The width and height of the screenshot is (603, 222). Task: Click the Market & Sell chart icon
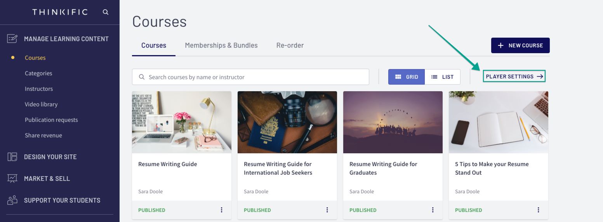coord(12,179)
